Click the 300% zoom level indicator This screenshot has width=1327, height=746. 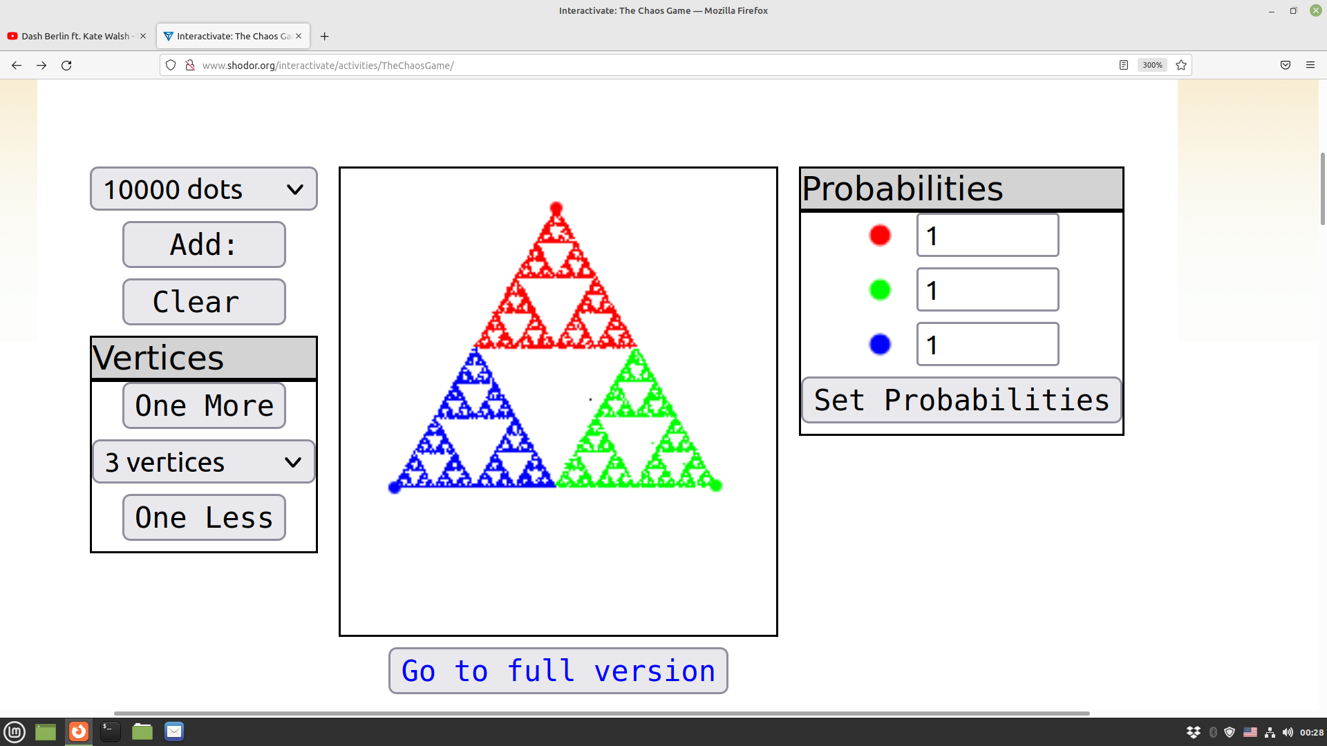click(x=1152, y=65)
